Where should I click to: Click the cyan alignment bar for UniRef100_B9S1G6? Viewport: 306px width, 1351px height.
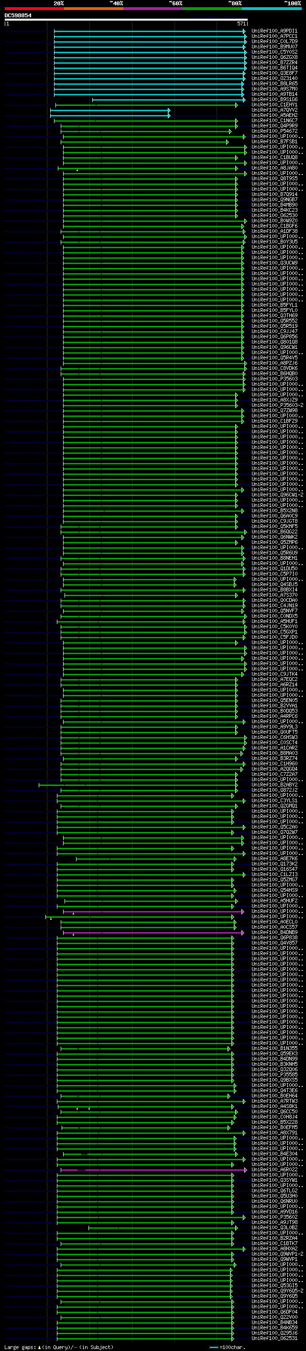click(x=168, y=100)
